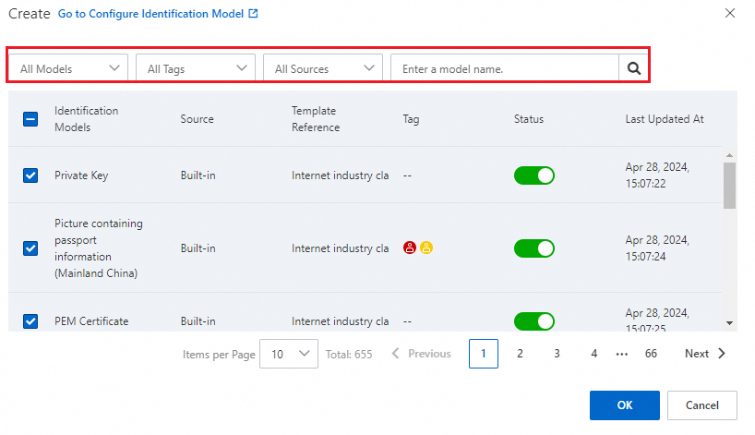Expand the All Tags filter dropdown
Image resolution: width=755 pixels, height=435 pixels.
(x=198, y=68)
